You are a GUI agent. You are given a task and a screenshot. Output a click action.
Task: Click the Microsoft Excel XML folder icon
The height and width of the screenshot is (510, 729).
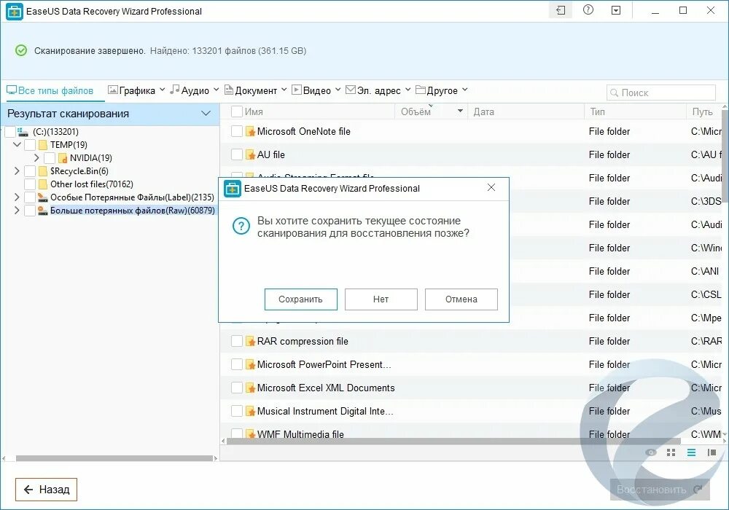[250, 388]
